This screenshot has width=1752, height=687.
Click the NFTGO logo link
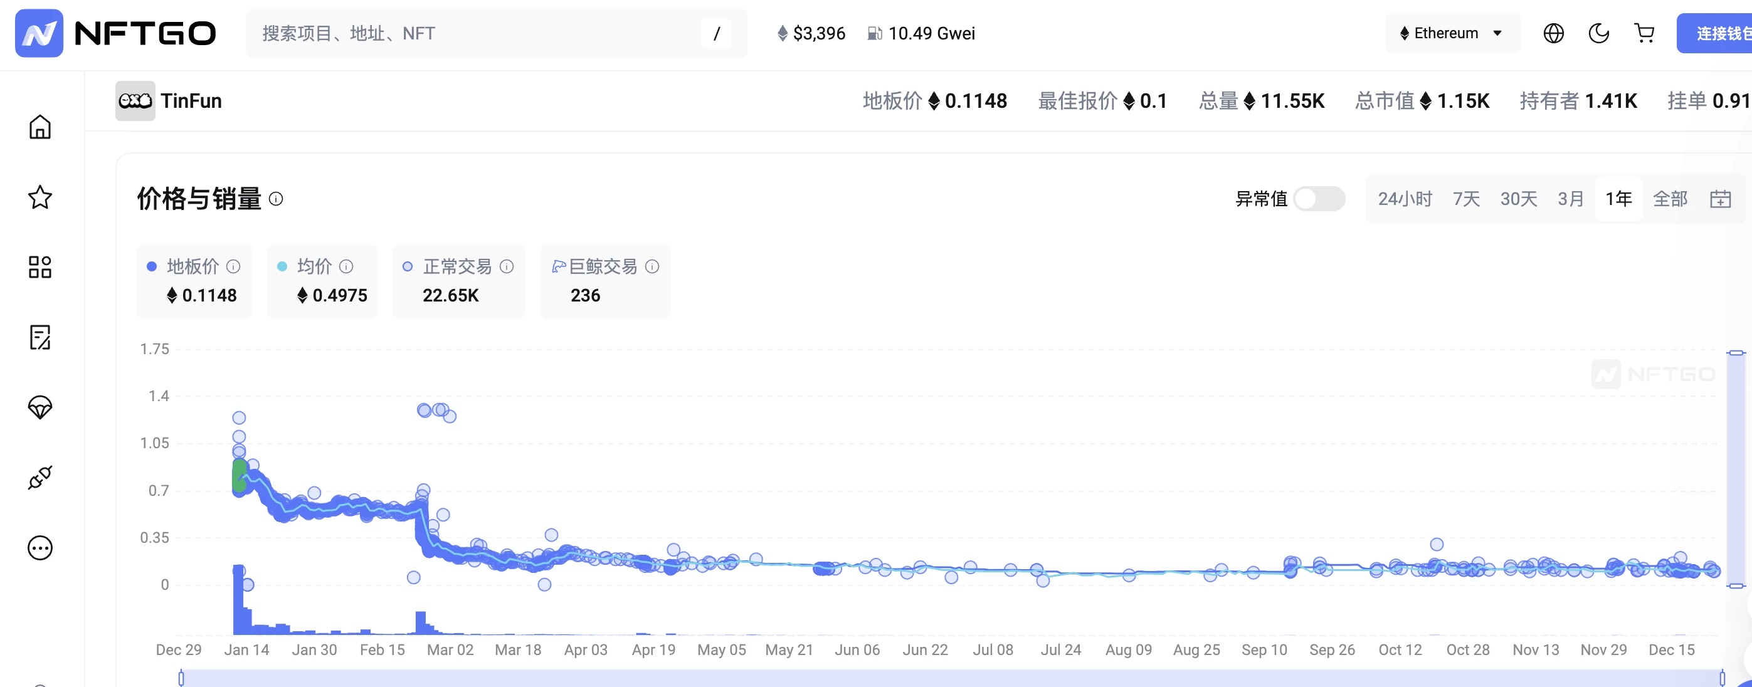click(115, 33)
